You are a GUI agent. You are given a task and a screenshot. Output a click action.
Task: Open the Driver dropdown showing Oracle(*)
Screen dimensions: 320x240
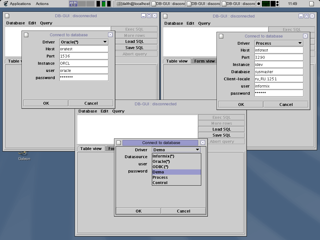click(x=84, y=42)
